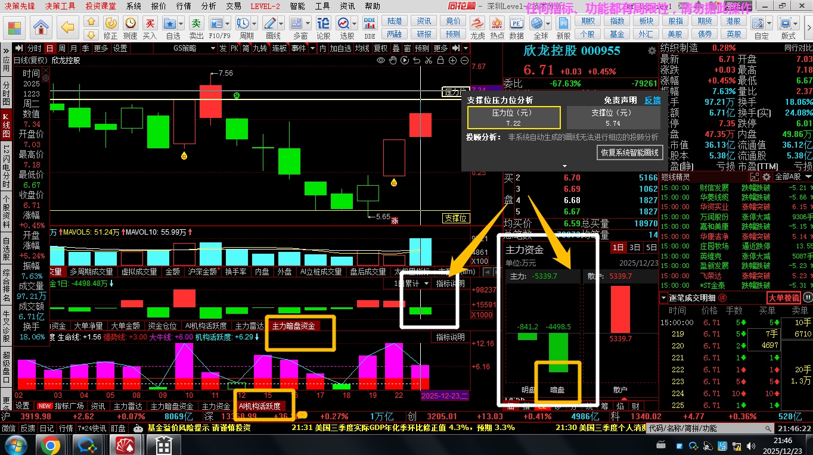Viewport: 813px width, 455px height.
Task: Expand the 画线 dropdown arrow
Action: coord(282,24)
